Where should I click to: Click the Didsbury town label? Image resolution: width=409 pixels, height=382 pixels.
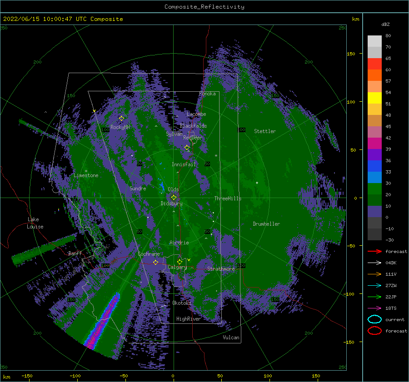coord(171,203)
